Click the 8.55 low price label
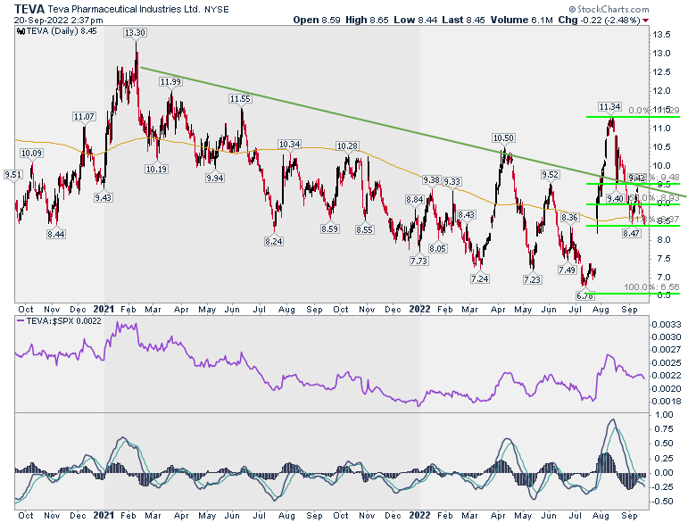This screenshot has height=523, width=696. click(x=364, y=230)
